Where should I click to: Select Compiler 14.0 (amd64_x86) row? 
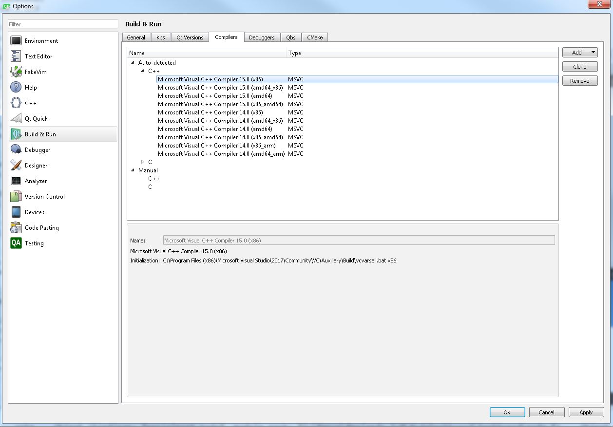coord(357,121)
